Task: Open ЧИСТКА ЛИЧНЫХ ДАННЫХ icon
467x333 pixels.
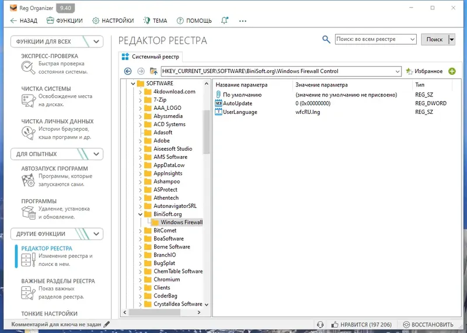Action: tap(28, 133)
